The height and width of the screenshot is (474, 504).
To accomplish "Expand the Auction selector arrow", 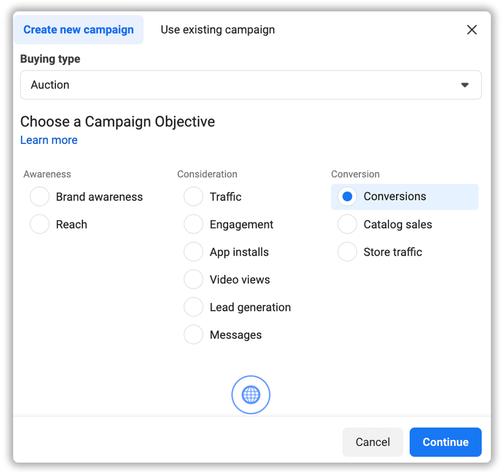I will coord(465,84).
